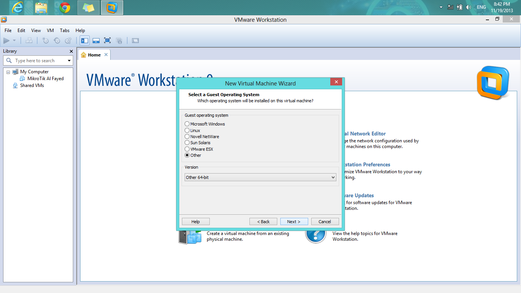Image resolution: width=521 pixels, height=293 pixels.
Task: Click the search magnifier icon in Library
Action: click(9, 61)
